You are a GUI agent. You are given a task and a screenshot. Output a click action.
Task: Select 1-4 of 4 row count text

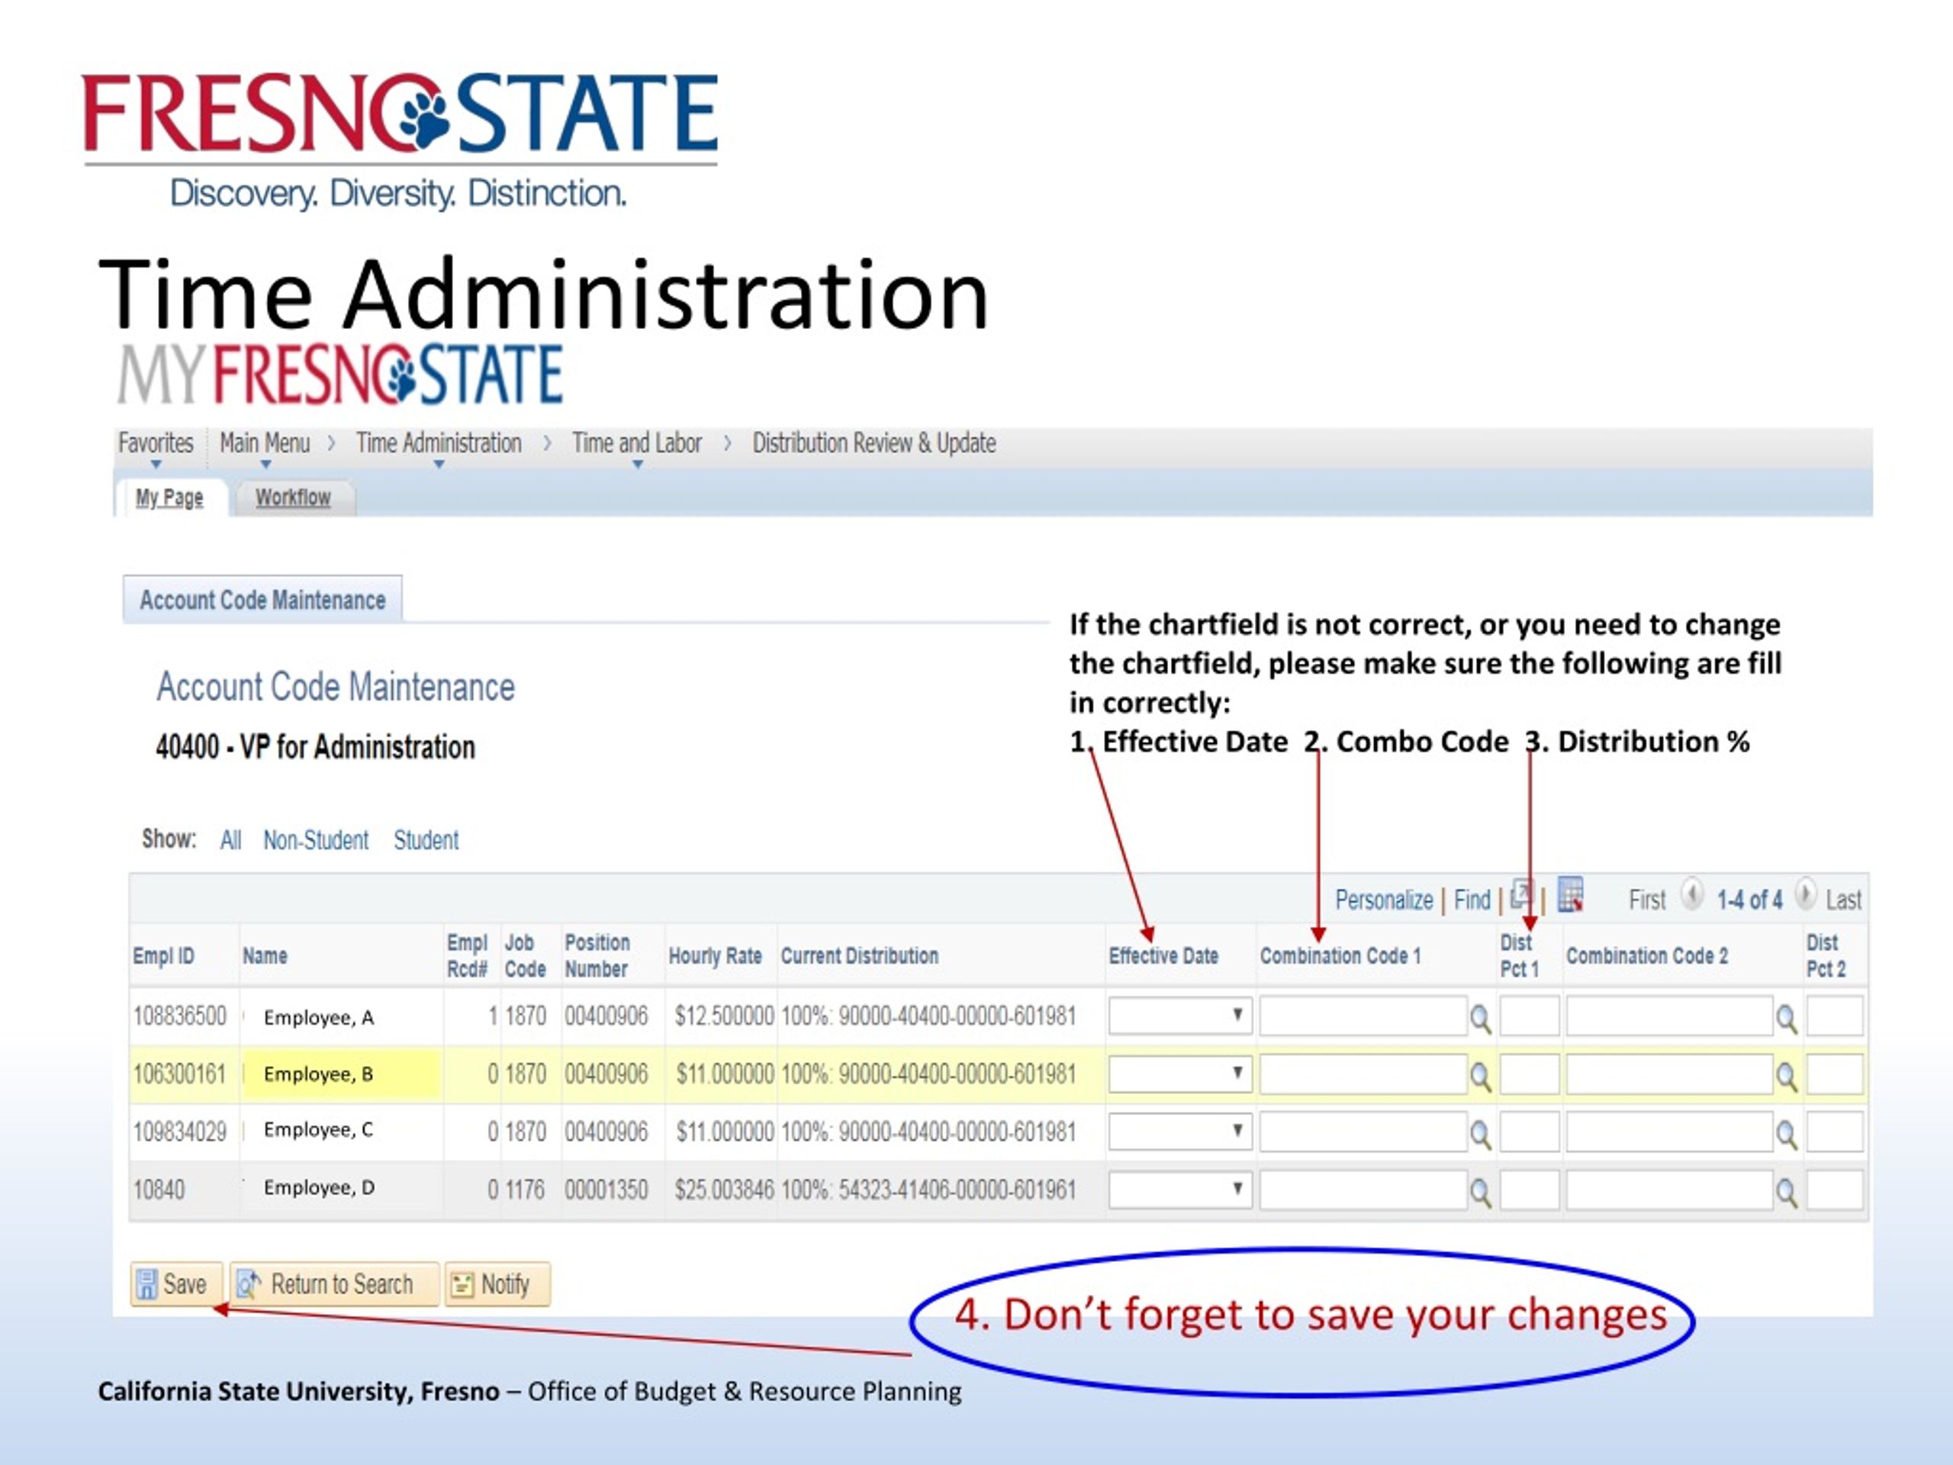[1749, 900]
